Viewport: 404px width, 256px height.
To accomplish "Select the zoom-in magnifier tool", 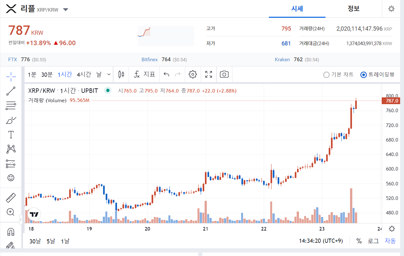I will point(11,212).
